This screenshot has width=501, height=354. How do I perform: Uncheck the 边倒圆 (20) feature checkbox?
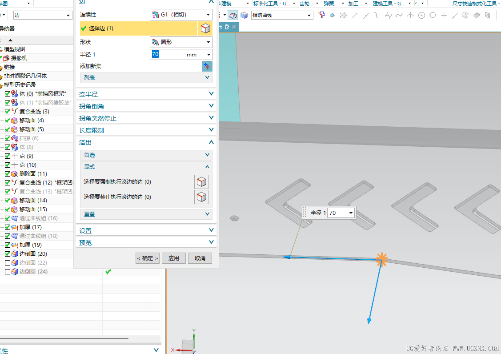click(8, 254)
